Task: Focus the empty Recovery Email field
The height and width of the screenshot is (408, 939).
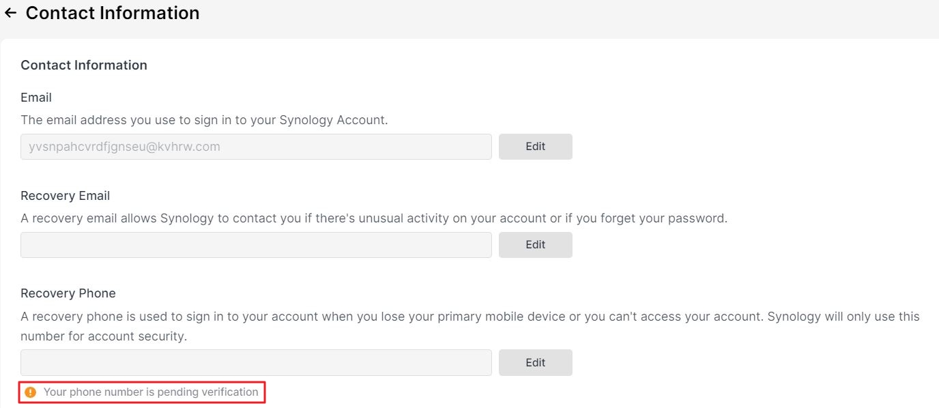Action: [256, 245]
